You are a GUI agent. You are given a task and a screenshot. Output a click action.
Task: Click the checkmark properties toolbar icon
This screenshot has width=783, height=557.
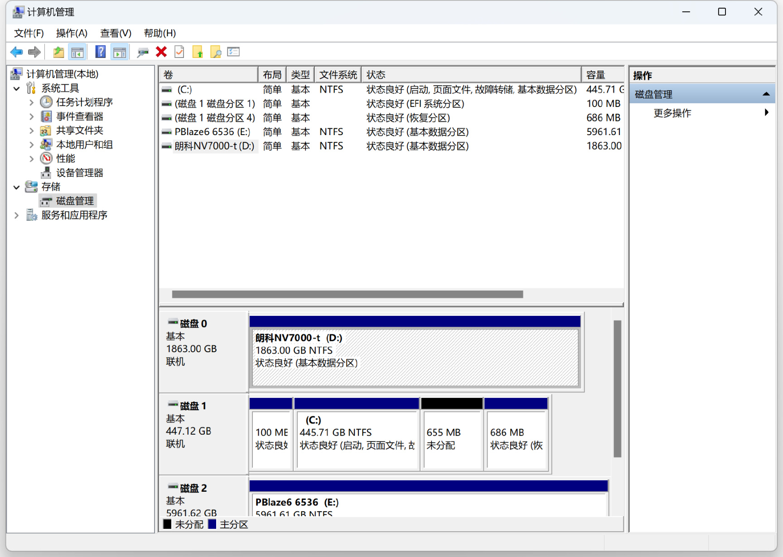point(179,52)
